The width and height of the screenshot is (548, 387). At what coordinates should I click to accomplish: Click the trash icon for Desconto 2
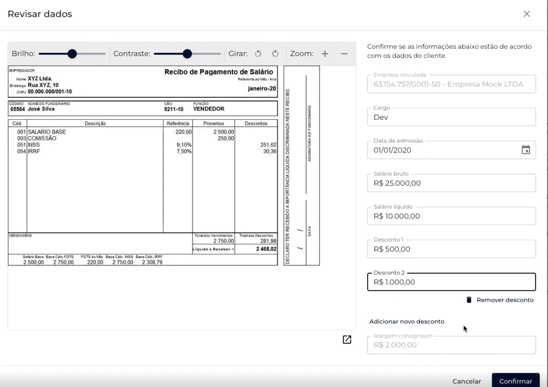[x=469, y=300]
